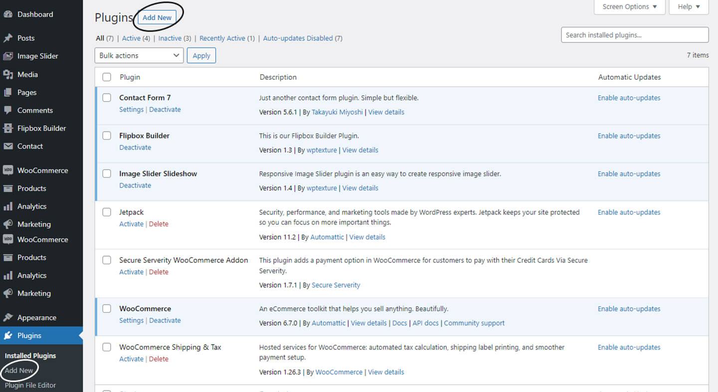Activate Secure Serverity WooCommerce Addon
718x392 pixels.
click(132, 272)
